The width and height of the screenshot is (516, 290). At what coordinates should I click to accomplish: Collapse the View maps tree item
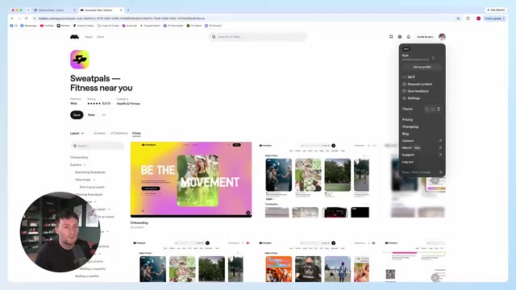(94, 180)
